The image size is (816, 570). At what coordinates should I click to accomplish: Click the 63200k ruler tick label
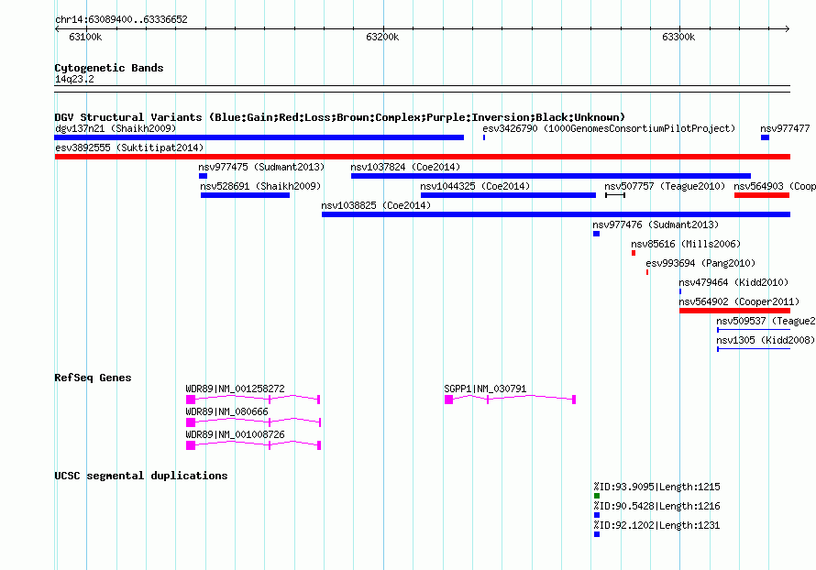[x=382, y=37]
